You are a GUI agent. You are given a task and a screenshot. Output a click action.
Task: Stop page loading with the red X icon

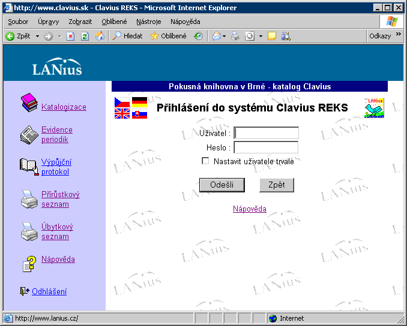pyautogui.click(x=70, y=36)
